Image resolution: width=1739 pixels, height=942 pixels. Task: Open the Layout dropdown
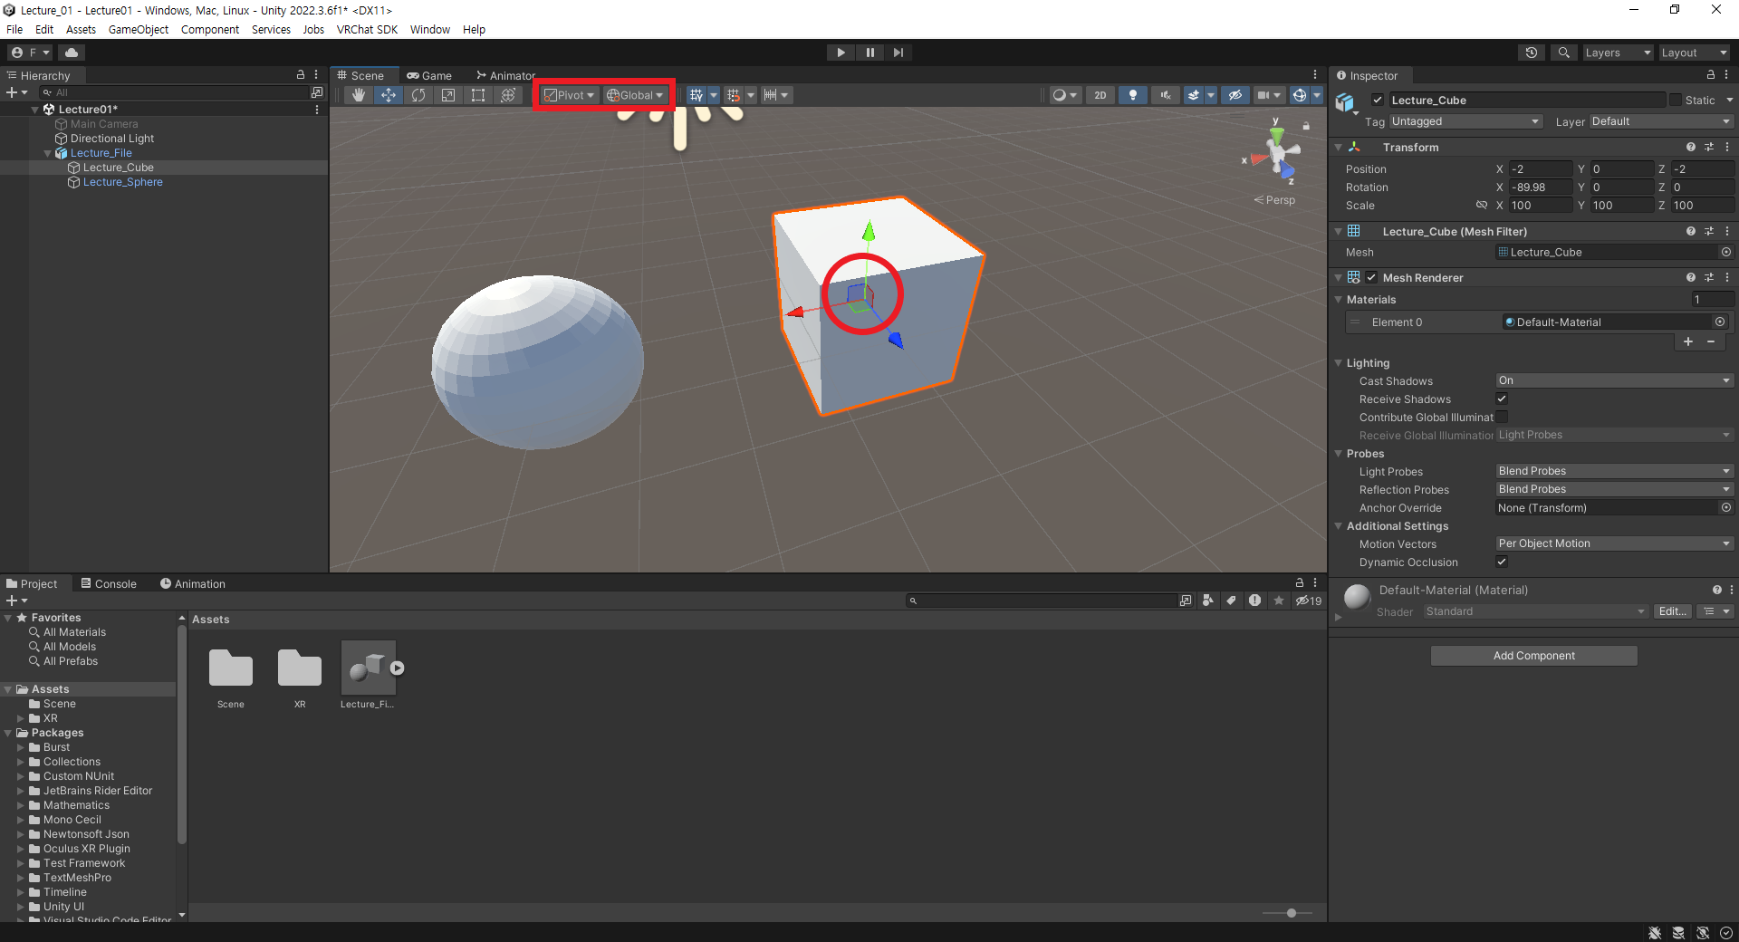(1694, 53)
